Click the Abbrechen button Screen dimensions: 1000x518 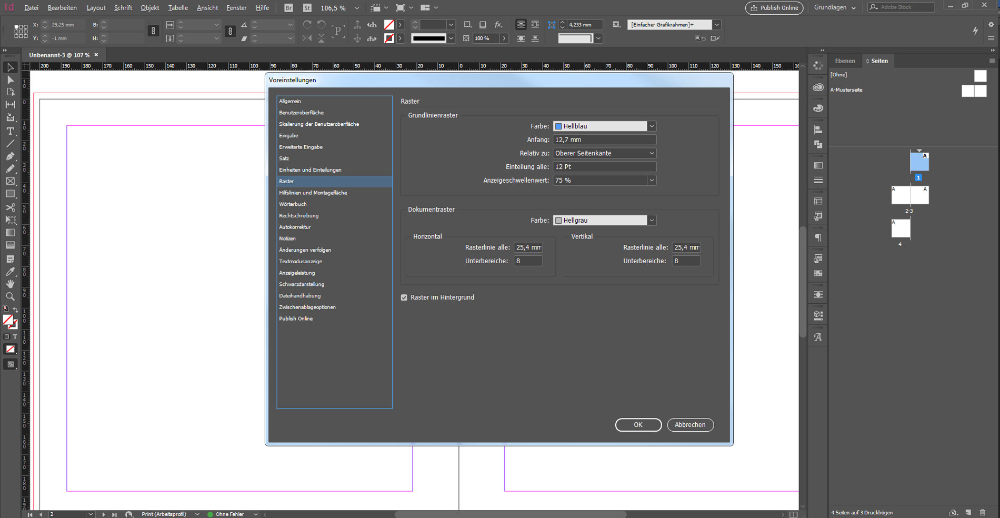click(690, 425)
